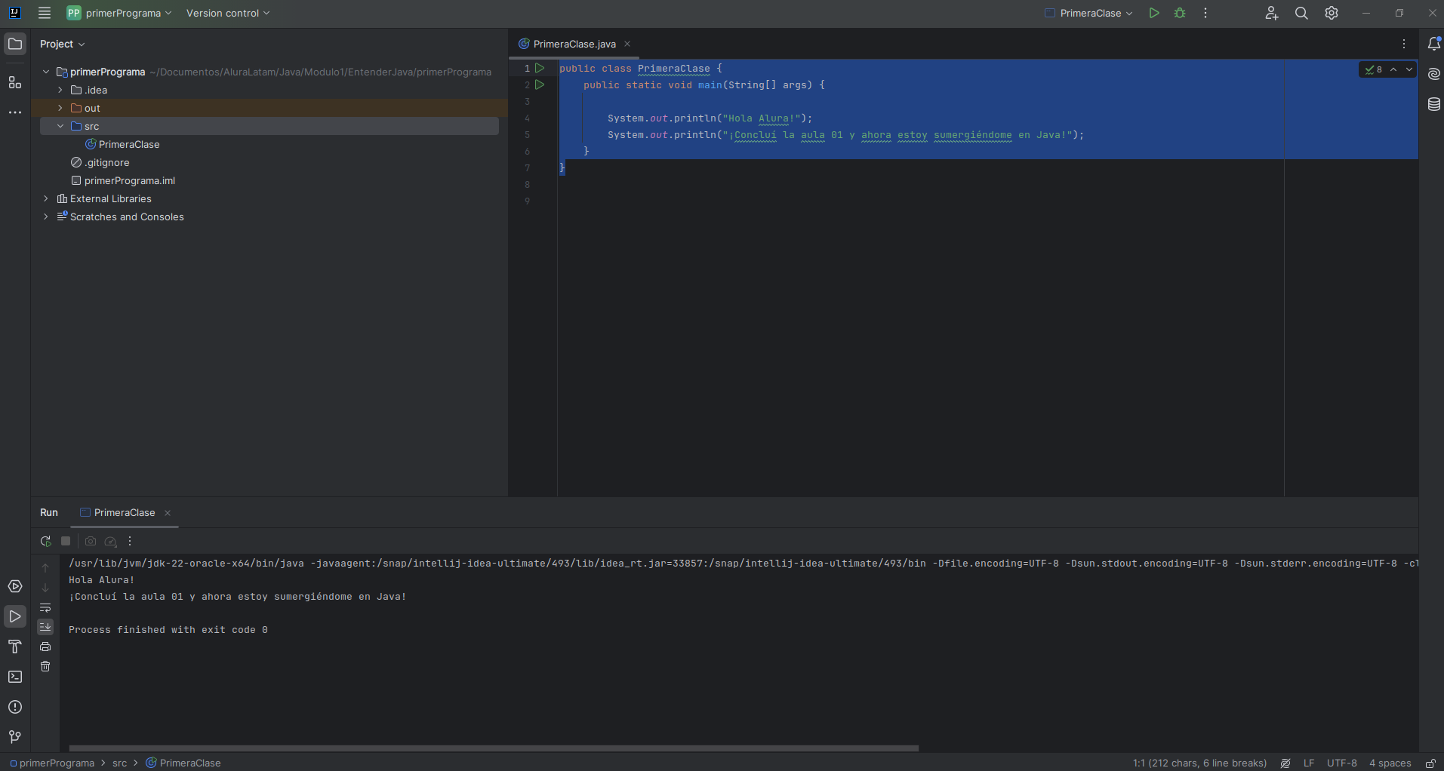Open editor tab options ellipsis
Image resolution: width=1444 pixels, height=771 pixels.
pos(1404,44)
